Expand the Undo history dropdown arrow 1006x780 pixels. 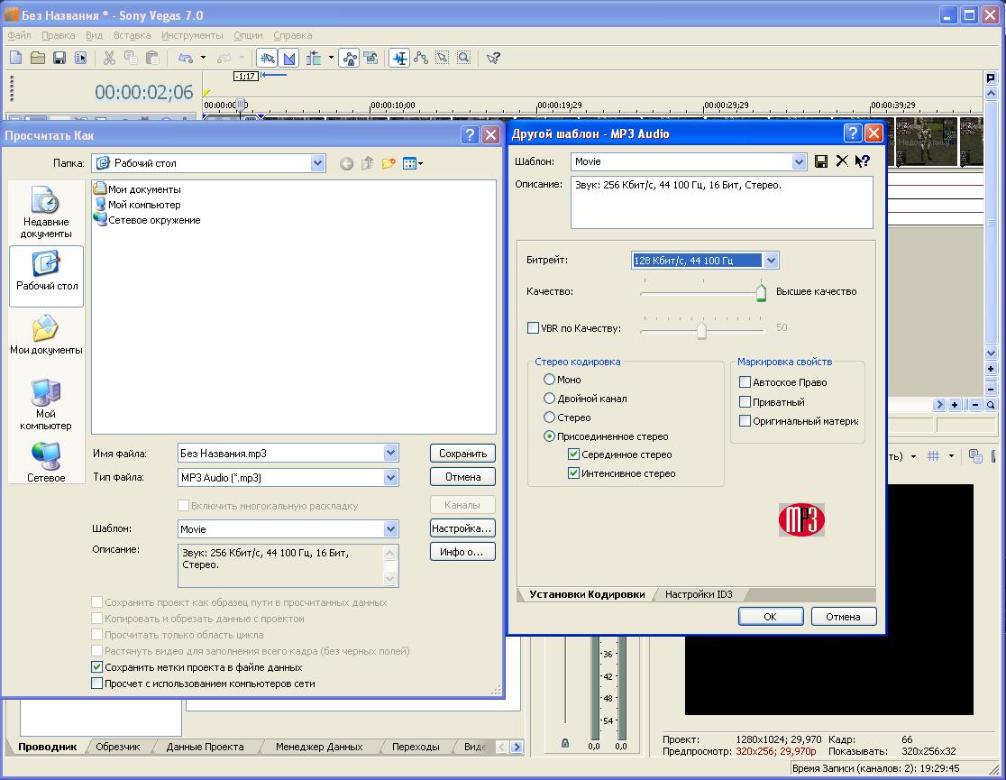click(x=203, y=58)
